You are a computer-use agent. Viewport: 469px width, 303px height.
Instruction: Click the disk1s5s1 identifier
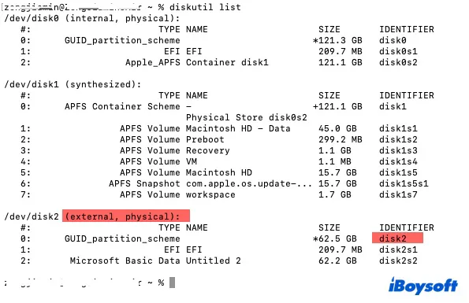[404, 183]
